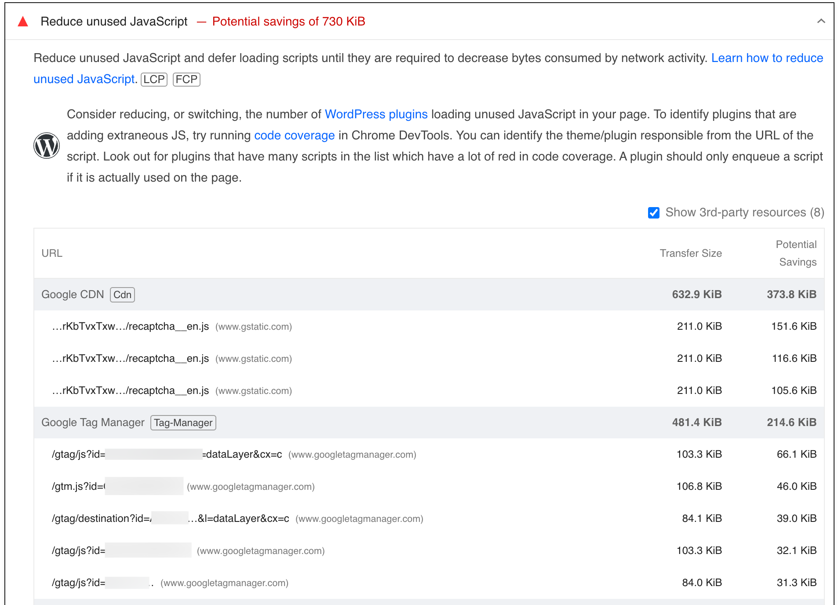Screen dimensions: 838x605
Task: Click the chevron at top right
Action: coord(820,21)
